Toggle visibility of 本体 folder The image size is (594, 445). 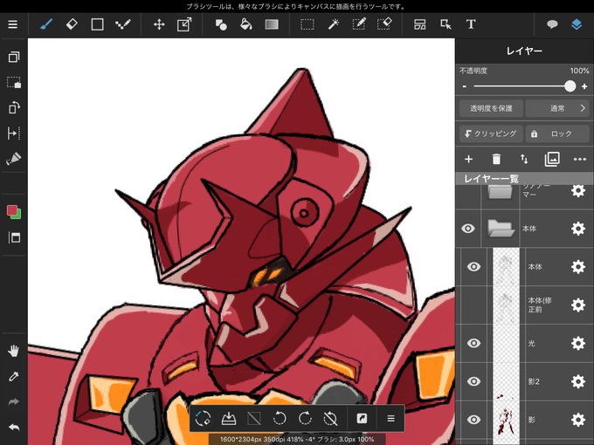pyautogui.click(x=468, y=229)
